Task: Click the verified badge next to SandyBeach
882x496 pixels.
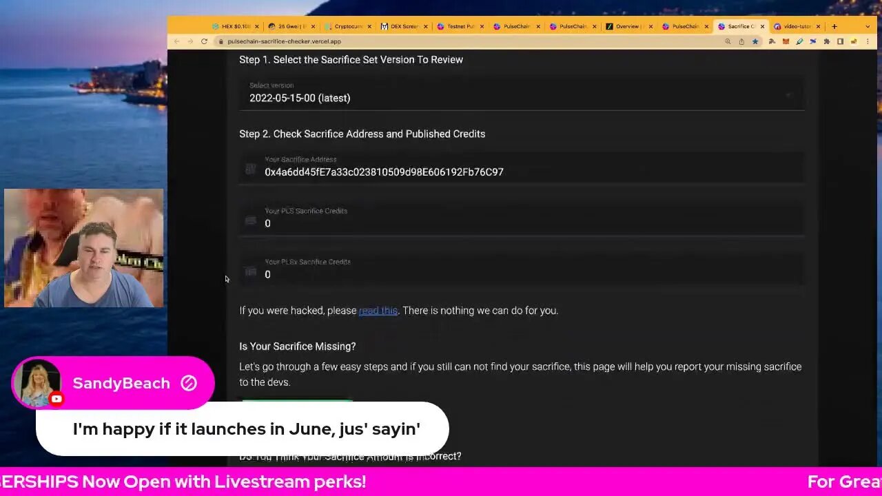Action: point(189,383)
